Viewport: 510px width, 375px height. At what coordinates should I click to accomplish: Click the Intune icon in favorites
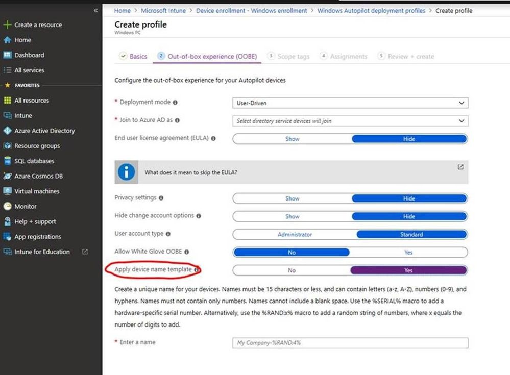[x=7, y=115]
